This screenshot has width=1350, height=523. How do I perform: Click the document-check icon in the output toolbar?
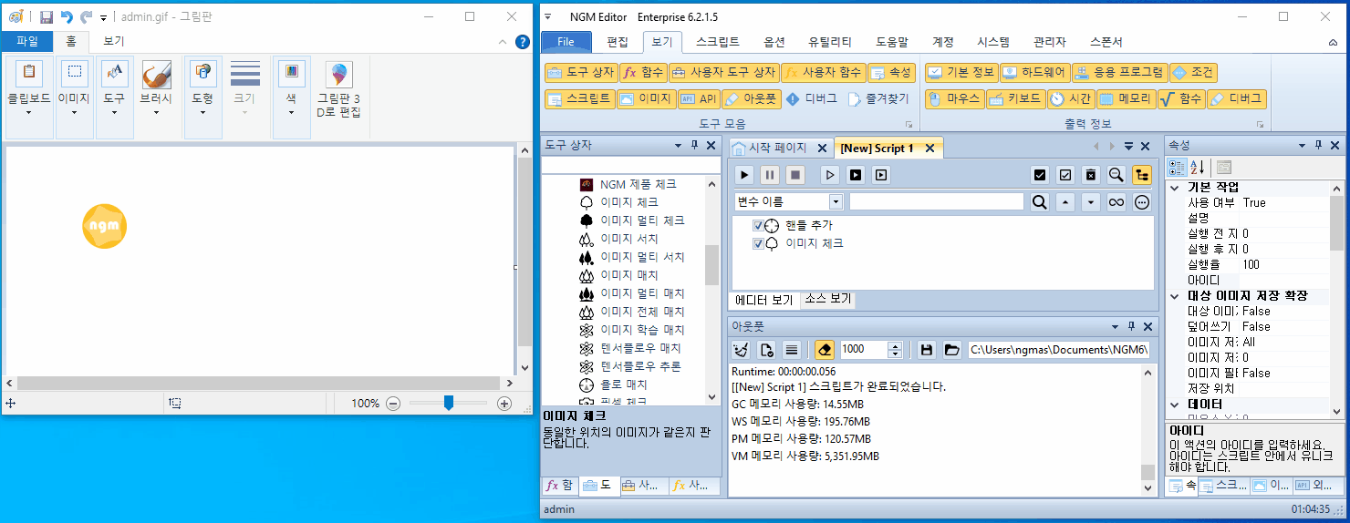[767, 349]
